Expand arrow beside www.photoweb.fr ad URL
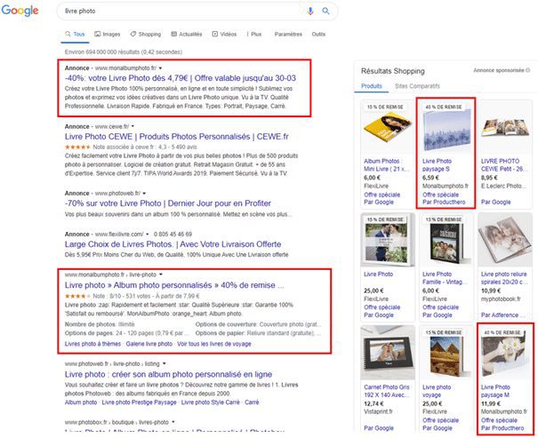Viewport: 538px width, 438px height. click(x=144, y=194)
